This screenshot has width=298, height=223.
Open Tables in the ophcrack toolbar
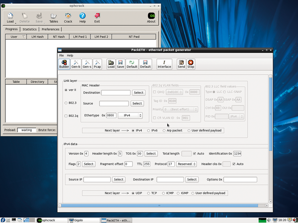(53, 19)
